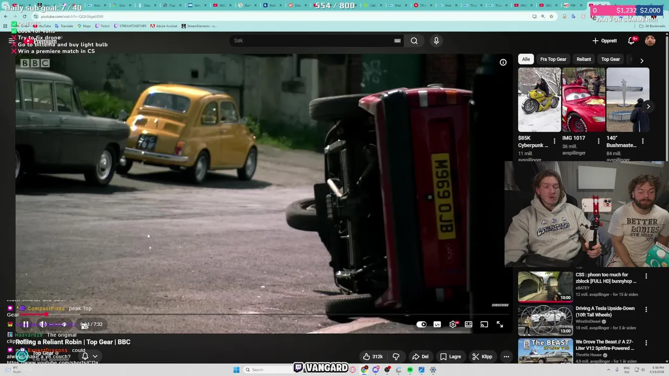The height and width of the screenshot is (376, 669).
Task: Select the Alle filter chip
Action: [x=526, y=59]
